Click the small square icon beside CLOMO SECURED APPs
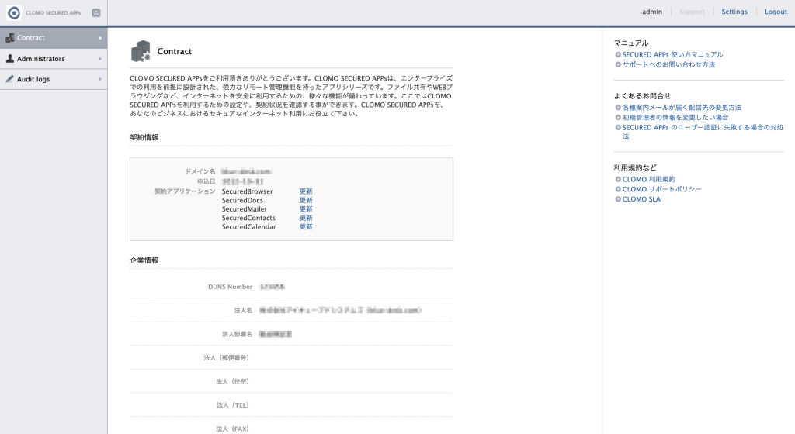The image size is (795, 434). point(96,12)
